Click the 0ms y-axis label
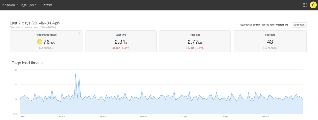The image size is (318, 120). click(x=16, y=114)
